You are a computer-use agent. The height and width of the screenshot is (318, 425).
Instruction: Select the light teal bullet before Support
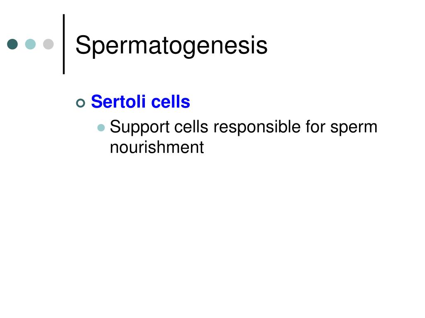point(101,128)
